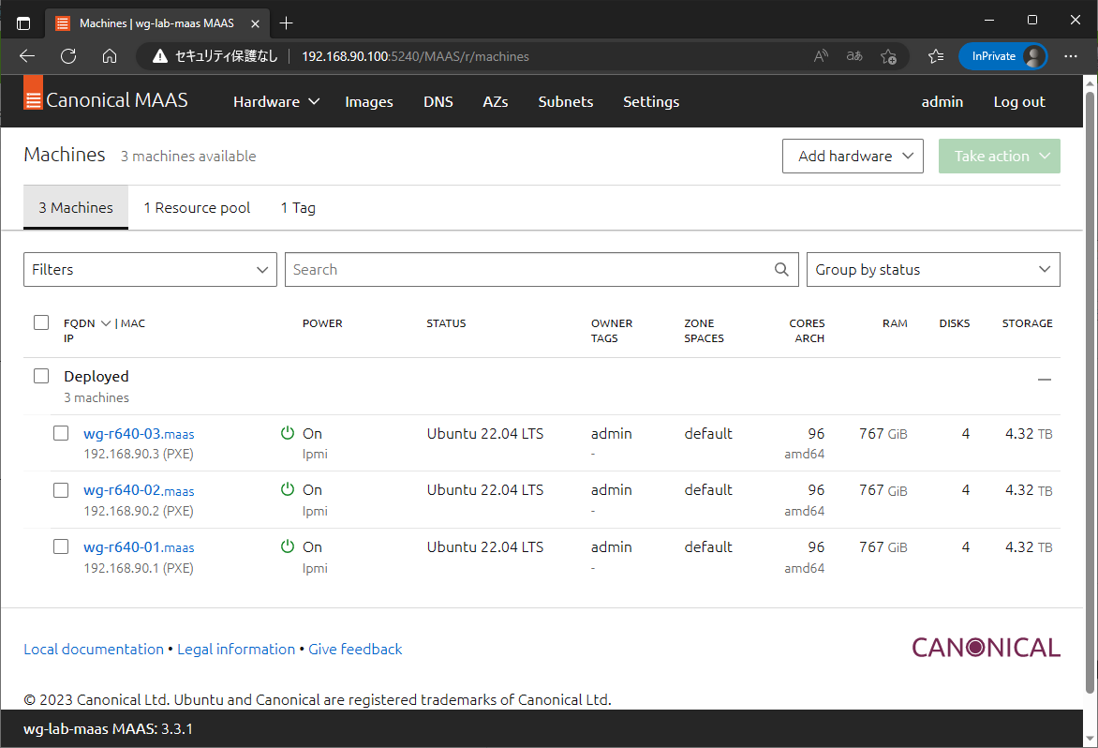Open the wg-r640-01.maas machine link
The height and width of the screenshot is (748, 1098).
click(139, 547)
